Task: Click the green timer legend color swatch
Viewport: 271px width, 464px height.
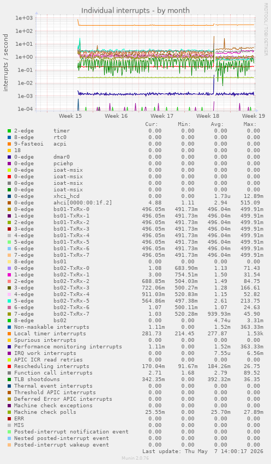Action: 9,131
